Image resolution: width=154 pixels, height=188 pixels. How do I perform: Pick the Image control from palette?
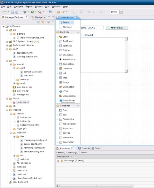click(64, 82)
